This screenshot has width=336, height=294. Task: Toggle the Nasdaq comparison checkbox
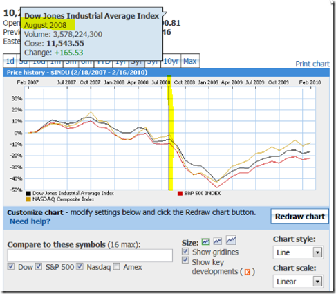[80, 266]
